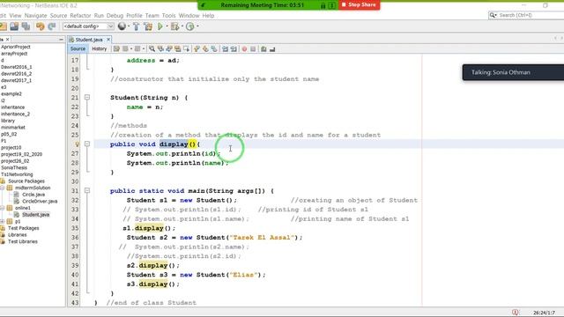Click the Uncomment icon at editor toolbar end
564x317 pixels.
(272, 49)
